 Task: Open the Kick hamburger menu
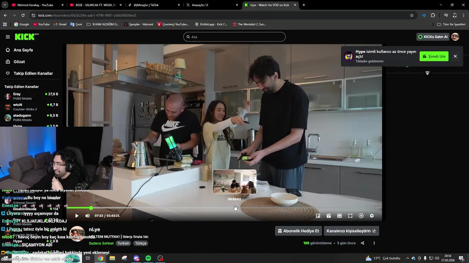[8, 37]
